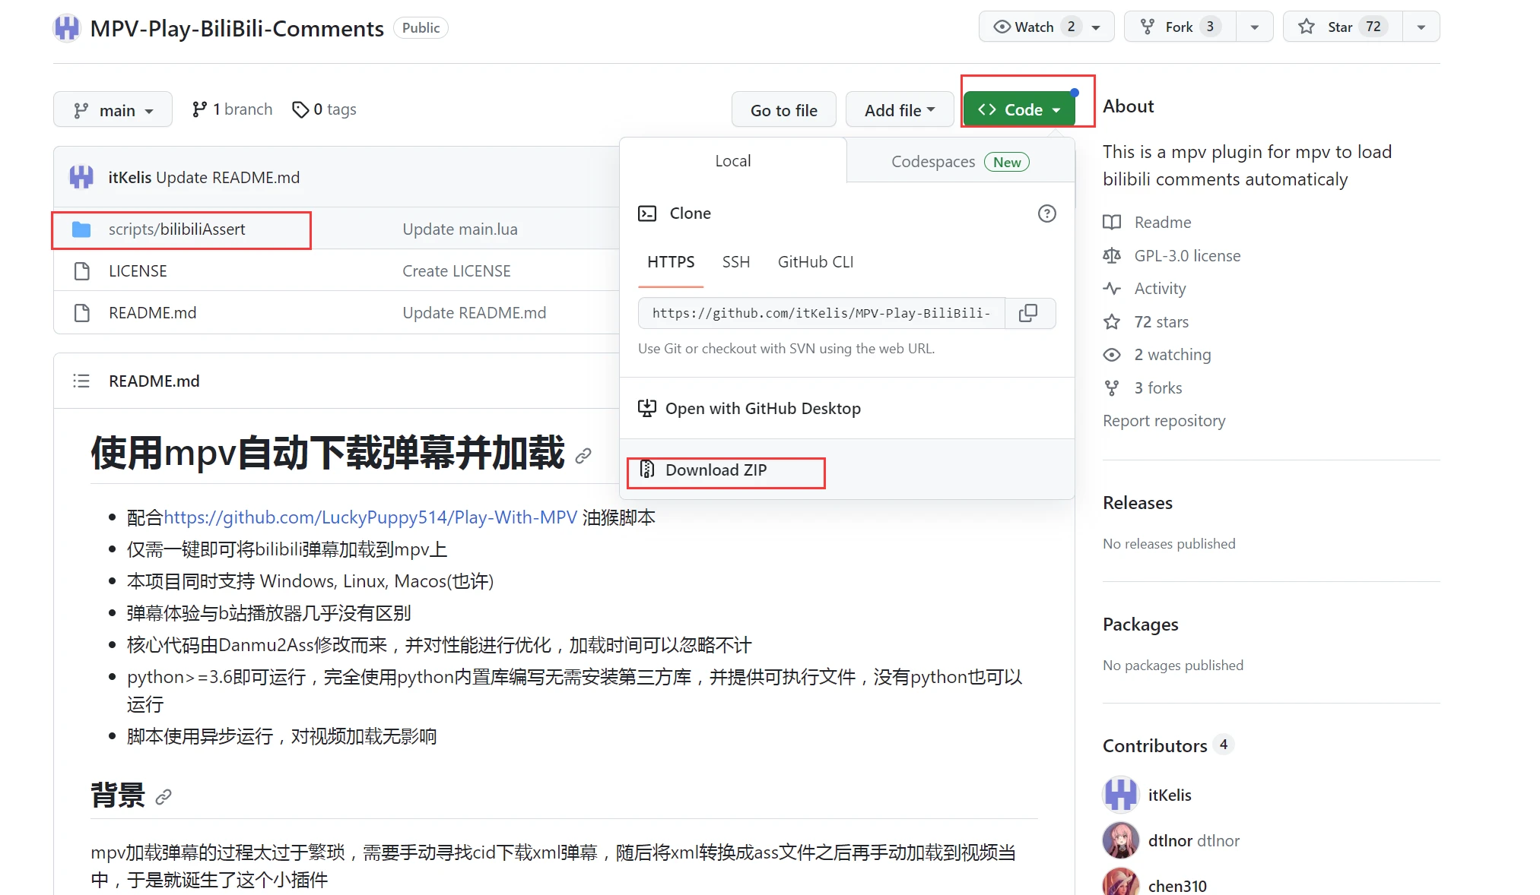Screen dimensions: 1540x895
Task: Click the heading anchor link icon beside 使用mpv自动下载弹幕并加载
Action: (583, 455)
